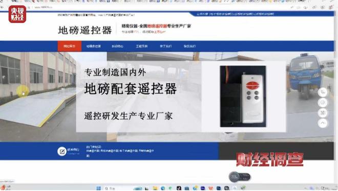Click the browser back arrow
Viewport: 338px width, 191px height.
pyautogui.click(x=2, y=7)
